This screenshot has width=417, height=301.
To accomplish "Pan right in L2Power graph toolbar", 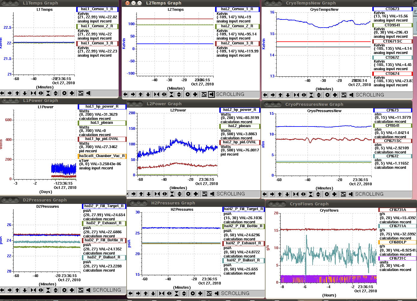I will 134,194.
